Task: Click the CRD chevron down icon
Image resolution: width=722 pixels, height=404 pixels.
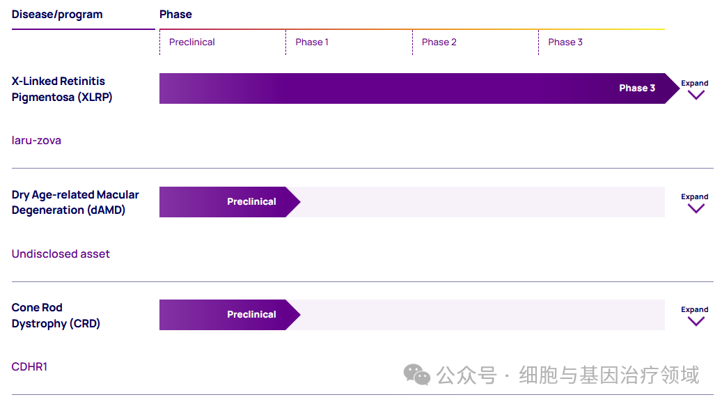Action: pos(696,321)
